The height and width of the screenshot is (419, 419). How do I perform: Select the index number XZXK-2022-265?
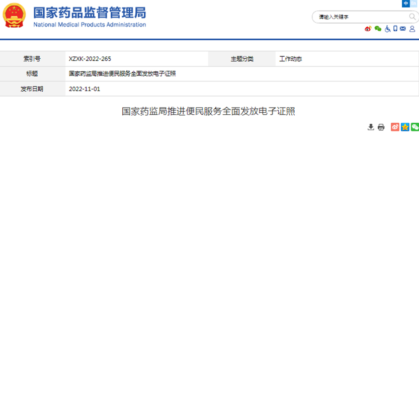coord(90,59)
